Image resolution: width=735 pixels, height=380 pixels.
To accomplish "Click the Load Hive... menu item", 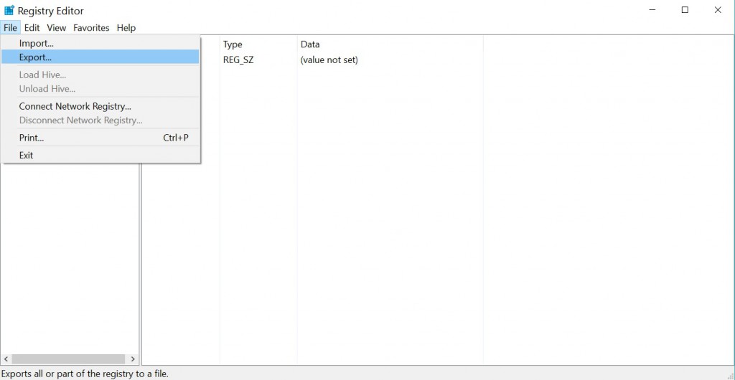I will point(43,75).
